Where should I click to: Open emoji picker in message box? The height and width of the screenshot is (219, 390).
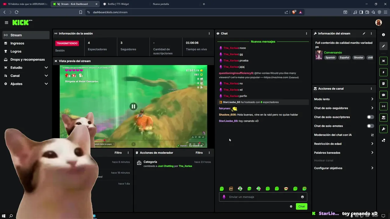coord(302,197)
